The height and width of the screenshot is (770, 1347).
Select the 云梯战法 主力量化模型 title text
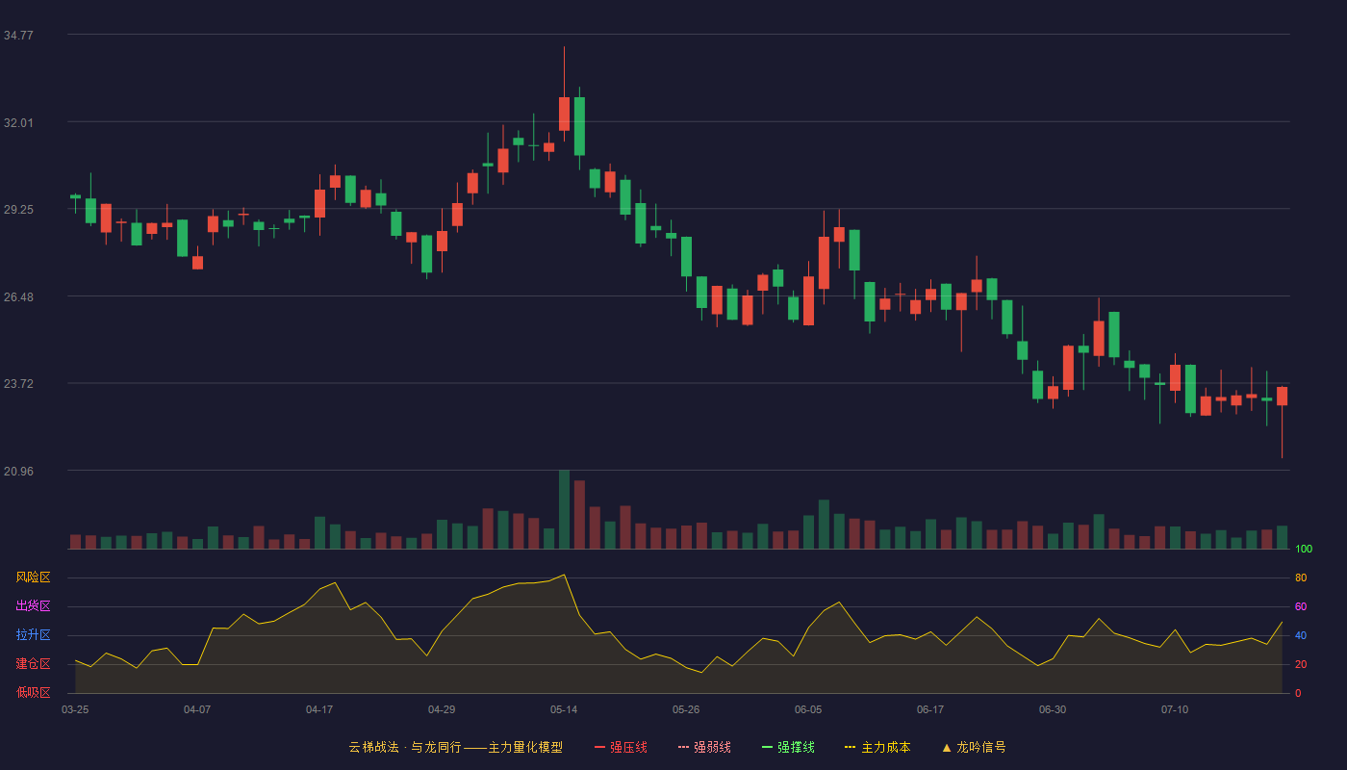[455, 747]
